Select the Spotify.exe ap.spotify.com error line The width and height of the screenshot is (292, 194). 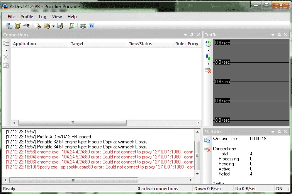(99, 167)
